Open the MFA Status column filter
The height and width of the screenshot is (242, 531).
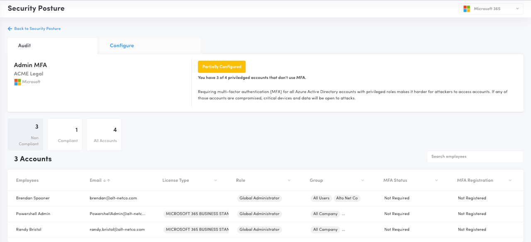(x=436, y=180)
